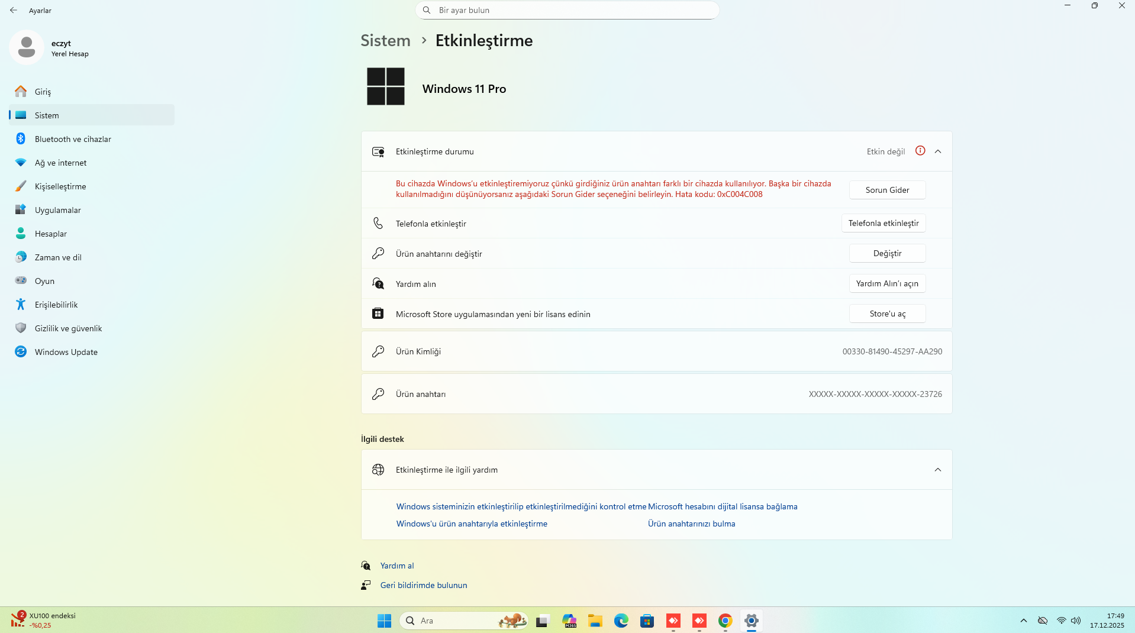The width and height of the screenshot is (1135, 633).
Task: Open 'Windows sisteminizin etkinleştirilip etkinleştirilmediğini kontrol etme' link
Action: [x=521, y=506]
